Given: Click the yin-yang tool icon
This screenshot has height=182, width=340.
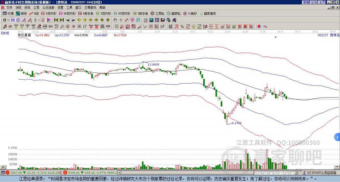Looking at the screenshot, I should click(259, 27).
